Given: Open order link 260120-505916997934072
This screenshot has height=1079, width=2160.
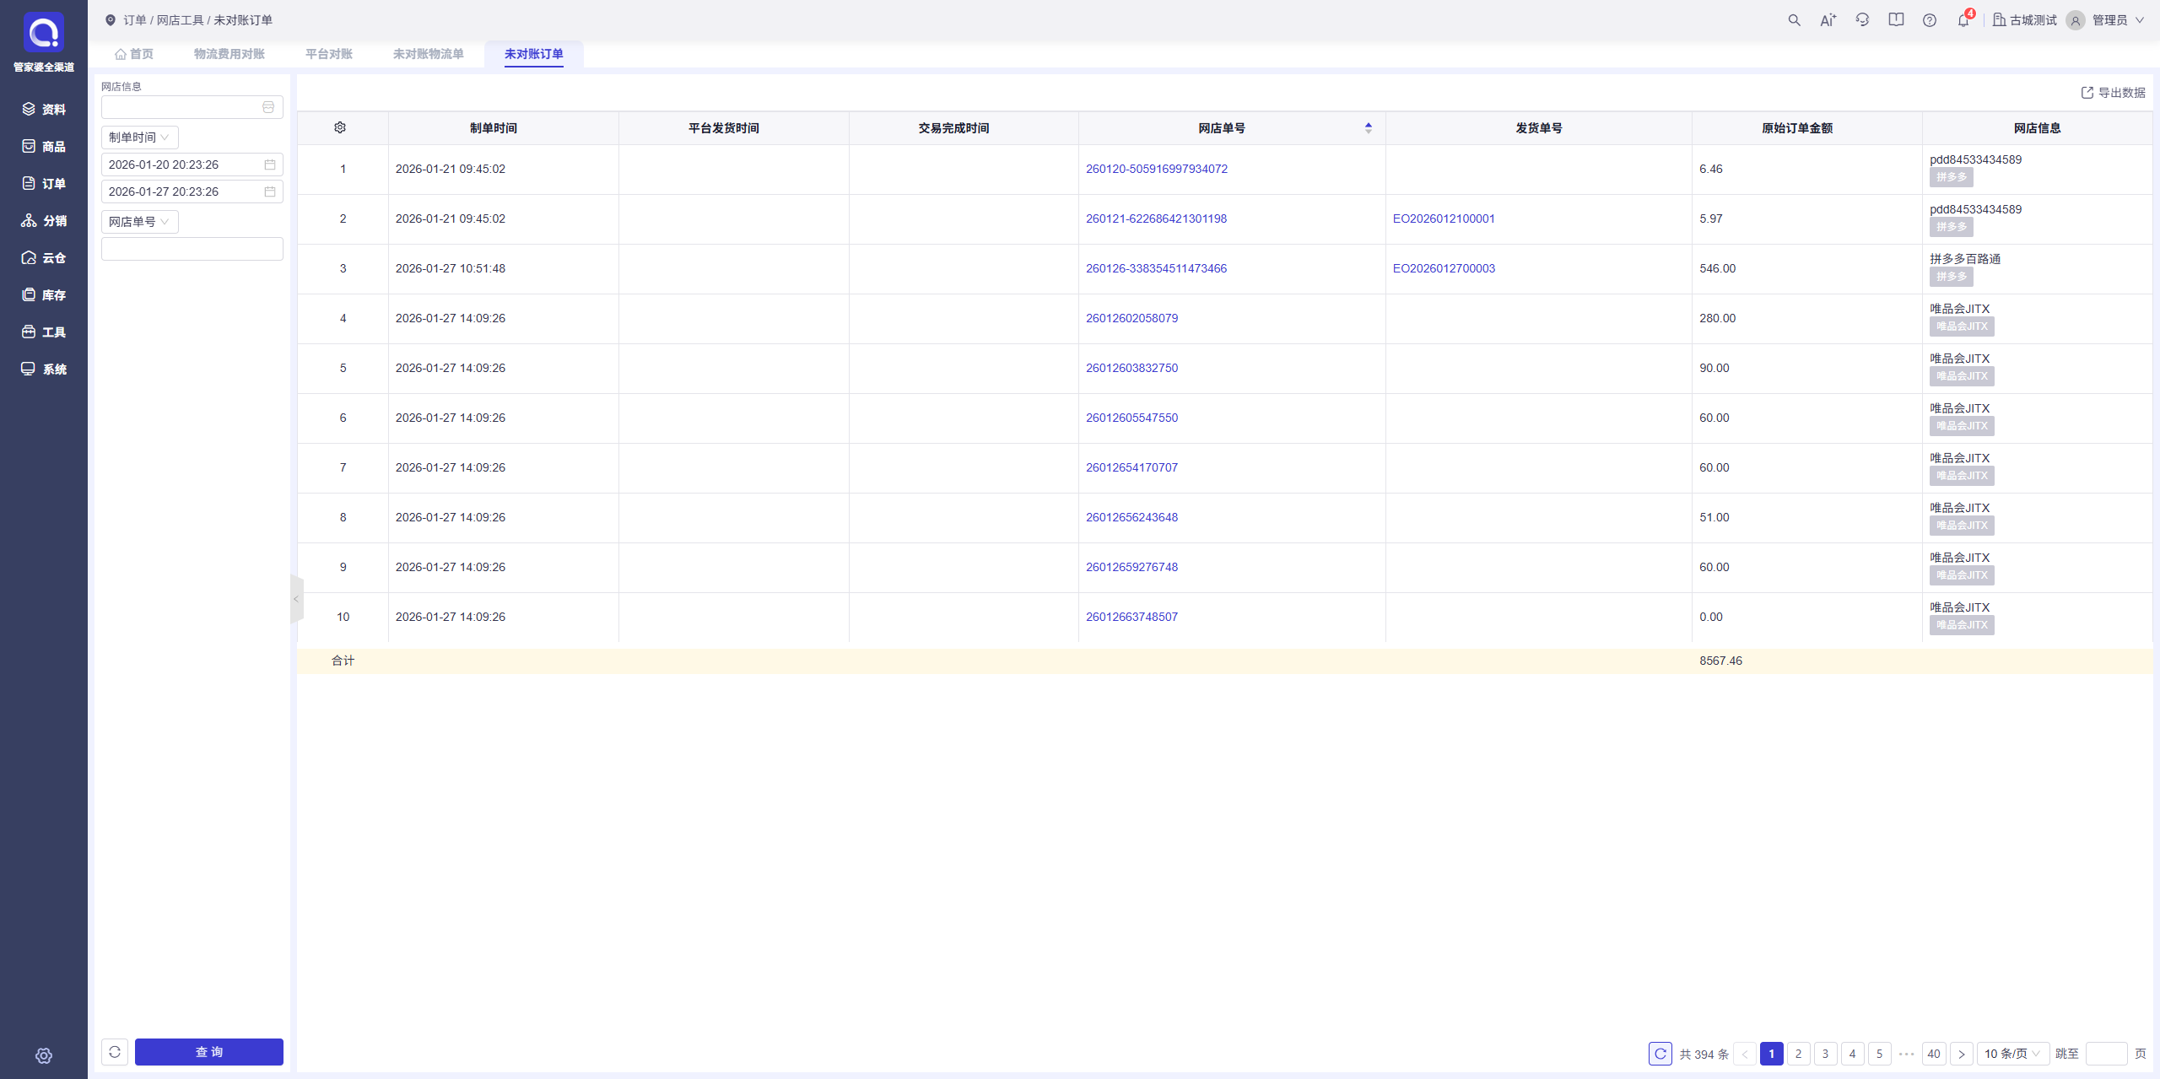Looking at the screenshot, I should click(x=1157, y=169).
